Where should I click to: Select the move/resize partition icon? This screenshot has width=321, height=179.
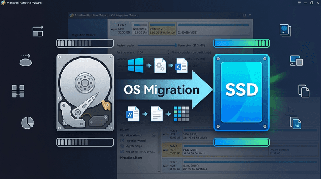point(38,31)
